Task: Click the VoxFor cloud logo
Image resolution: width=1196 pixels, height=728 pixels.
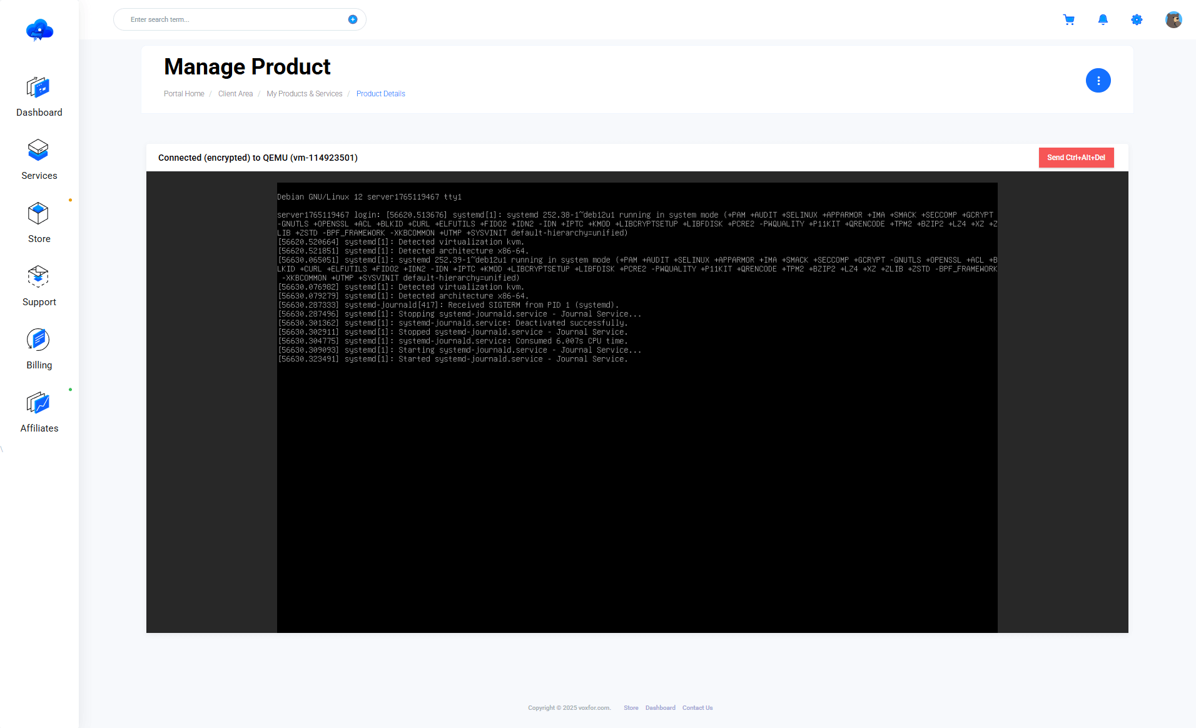Action: pos(39,29)
